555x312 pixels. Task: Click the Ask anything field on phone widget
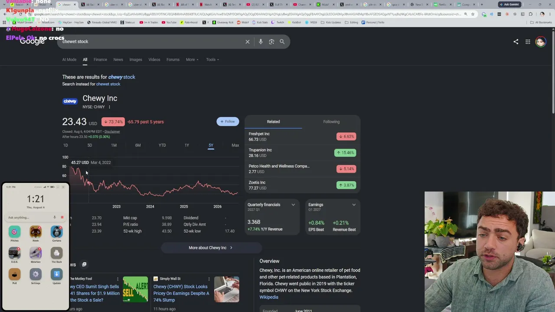(x=29, y=218)
